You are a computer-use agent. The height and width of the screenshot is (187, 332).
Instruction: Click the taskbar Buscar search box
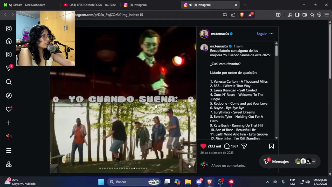[134, 182]
